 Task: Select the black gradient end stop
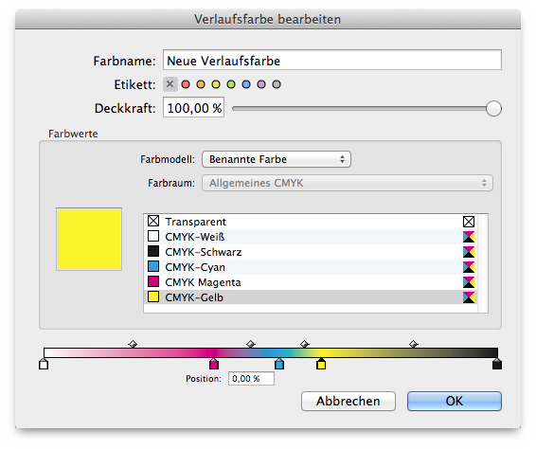point(497,364)
